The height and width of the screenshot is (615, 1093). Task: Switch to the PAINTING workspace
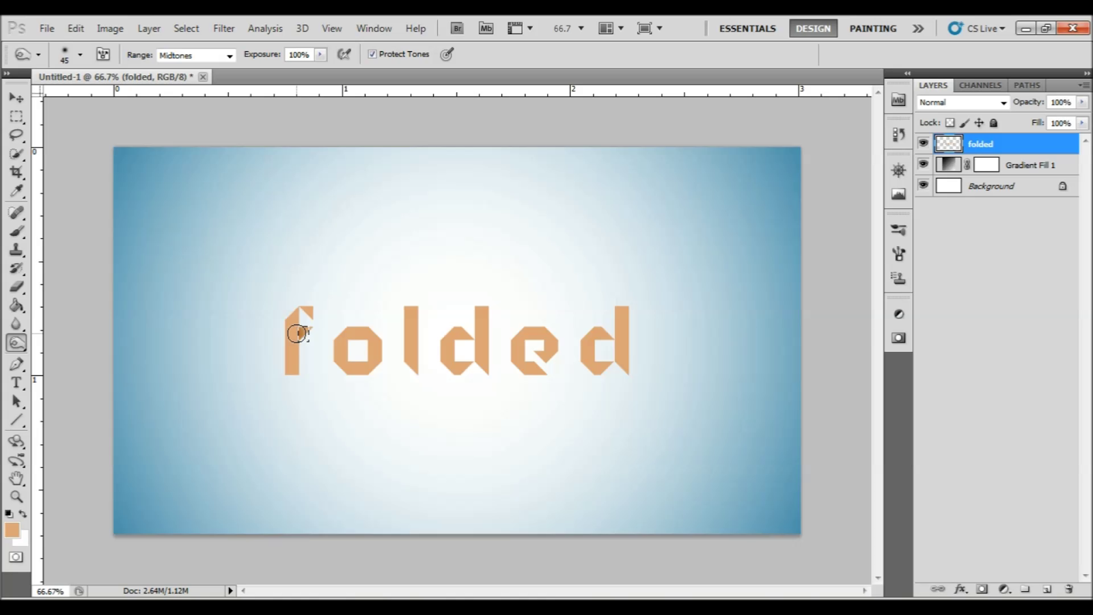point(872,28)
